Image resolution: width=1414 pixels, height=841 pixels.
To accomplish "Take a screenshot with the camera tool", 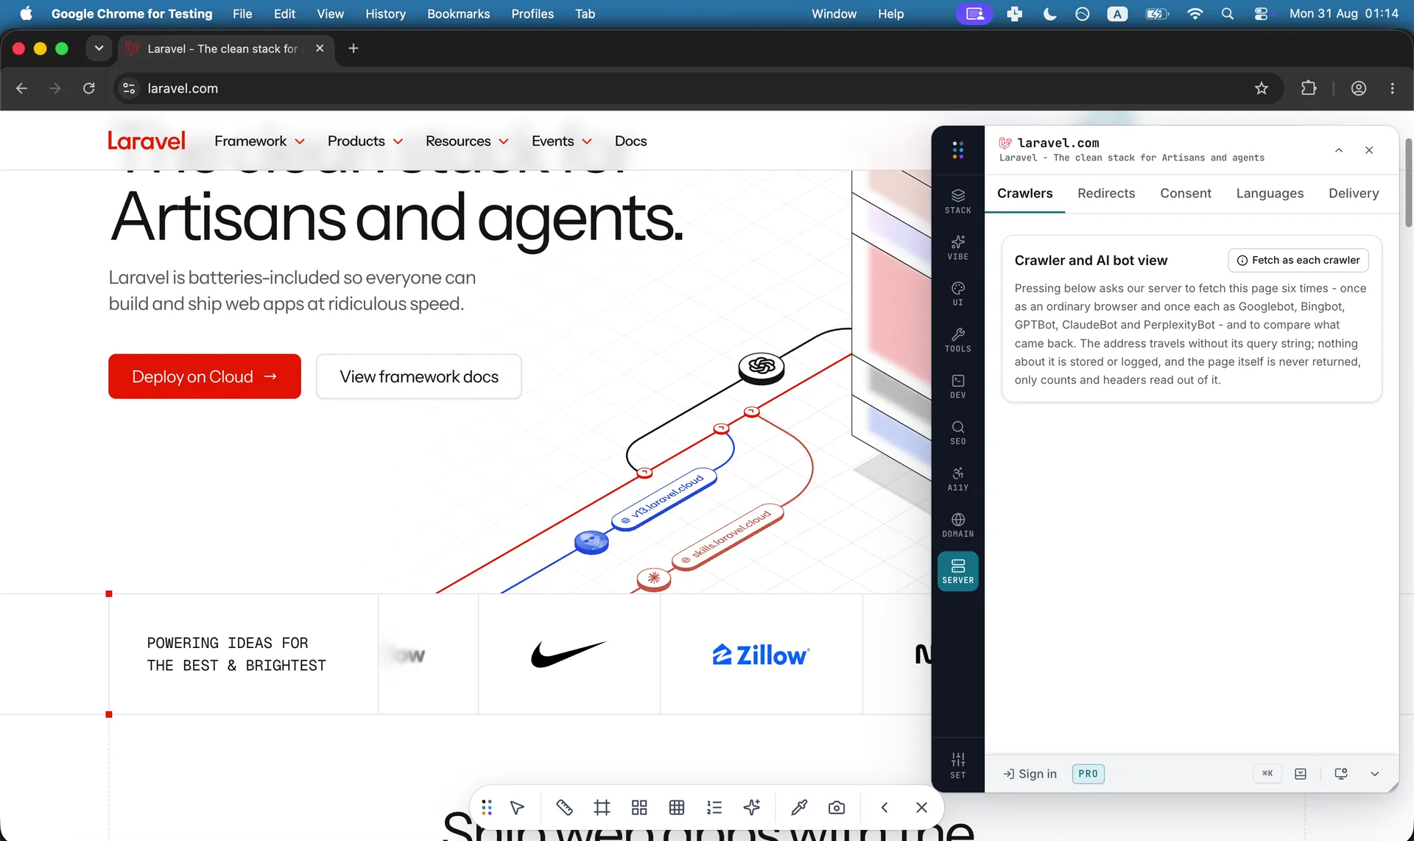I will click(837, 808).
